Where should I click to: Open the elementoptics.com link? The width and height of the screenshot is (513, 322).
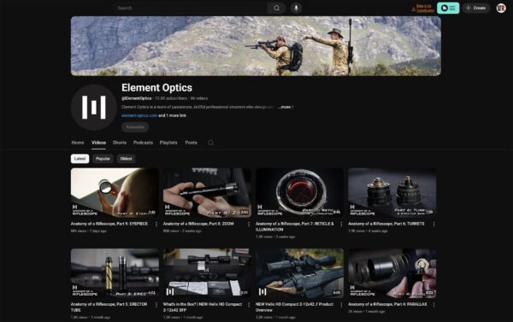pos(139,115)
